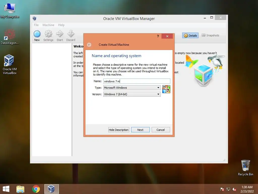The height and width of the screenshot is (194, 258).
Task: Maximize the VirtualBox Manager window
Action: (x=212, y=18)
